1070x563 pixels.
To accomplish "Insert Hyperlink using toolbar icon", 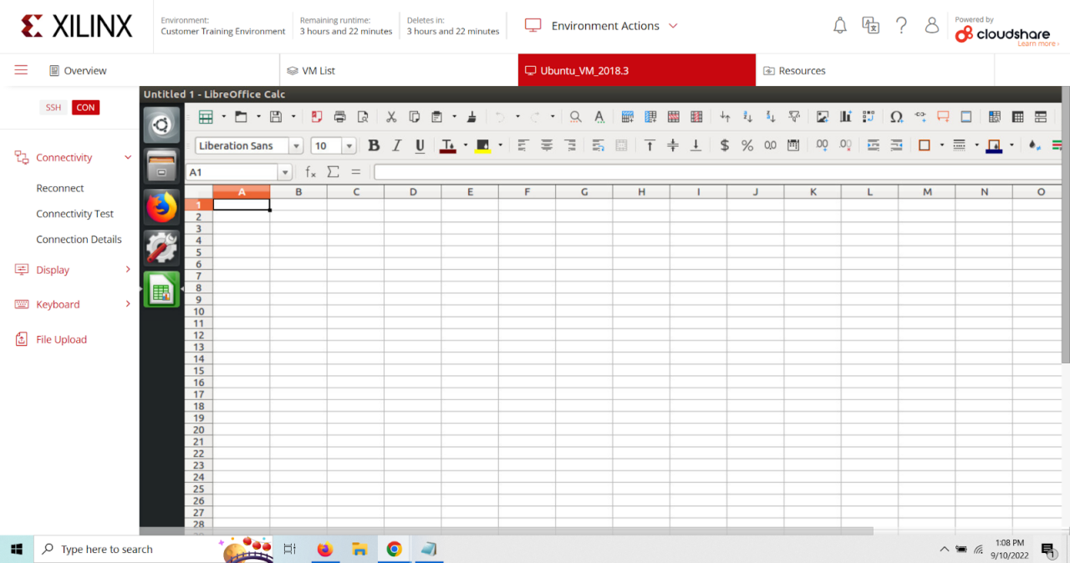I will click(x=920, y=117).
